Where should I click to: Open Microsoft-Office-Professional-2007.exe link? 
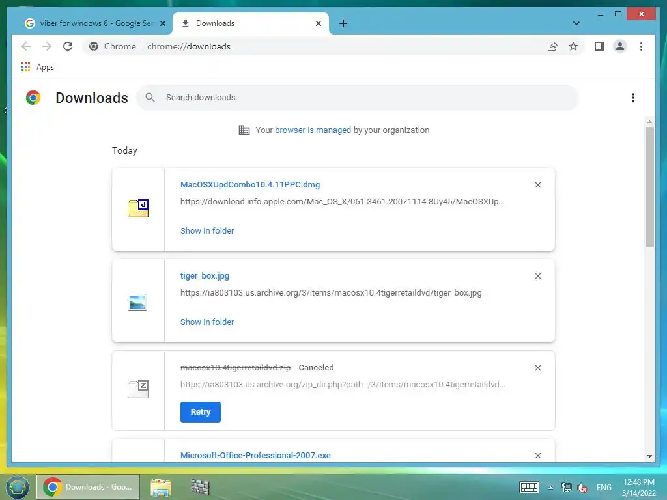click(x=255, y=455)
